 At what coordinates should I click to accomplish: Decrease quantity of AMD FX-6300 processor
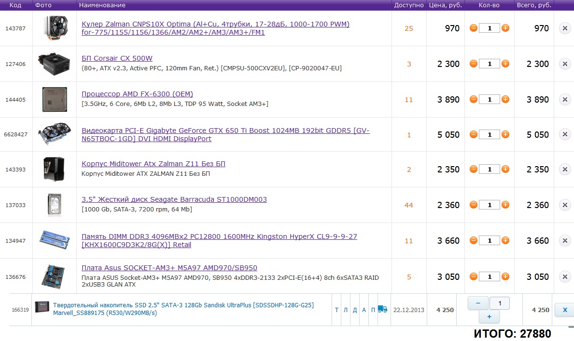(473, 99)
